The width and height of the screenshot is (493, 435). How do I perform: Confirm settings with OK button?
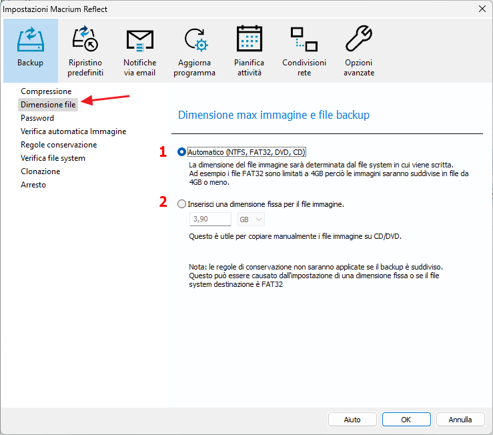406,420
